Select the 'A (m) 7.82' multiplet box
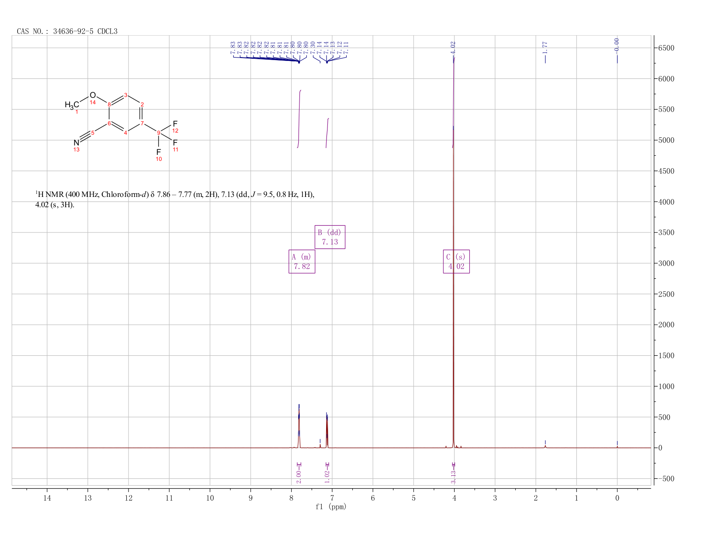Screen dimensions: 709x547 302,261
